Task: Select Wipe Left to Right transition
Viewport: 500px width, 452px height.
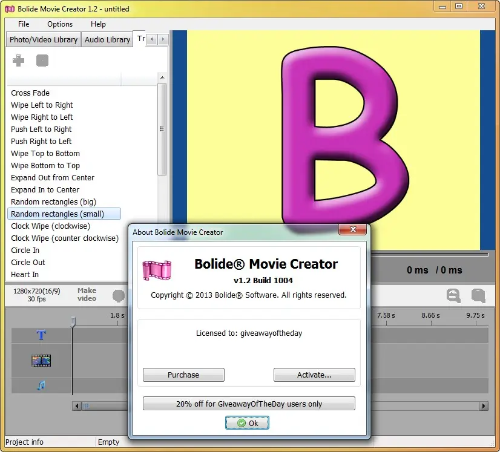Action: tap(42, 105)
